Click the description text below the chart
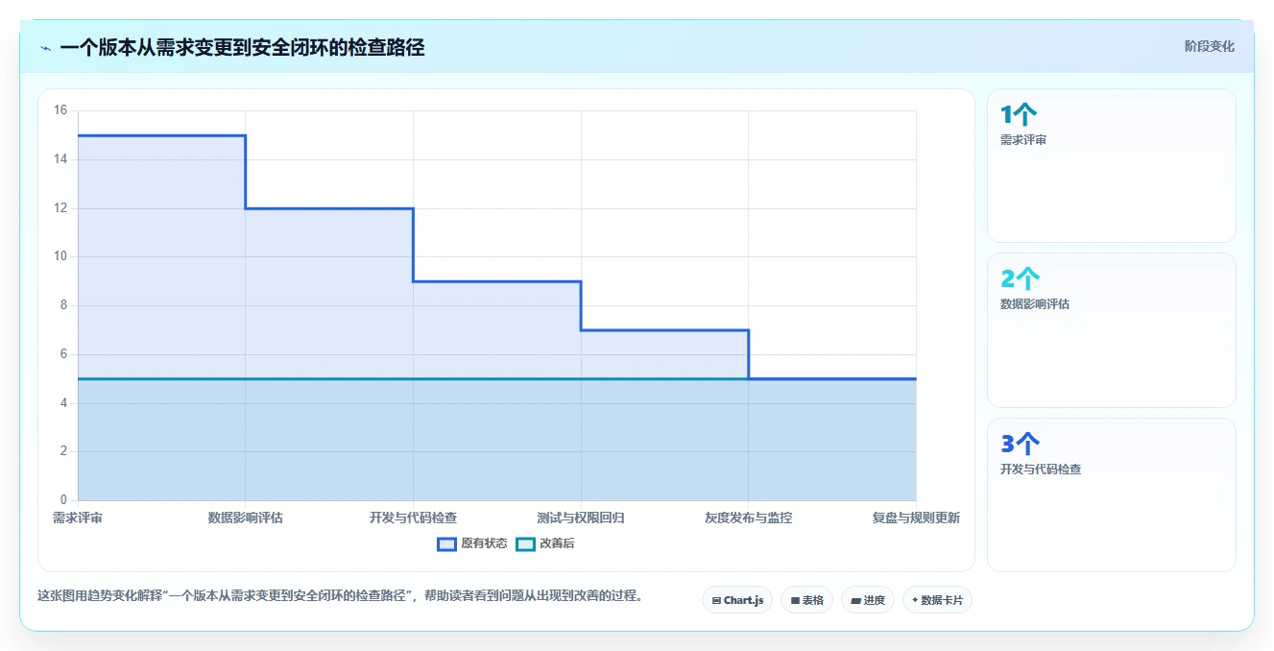Image resolution: width=1274 pixels, height=651 pixels. (339, 595)
